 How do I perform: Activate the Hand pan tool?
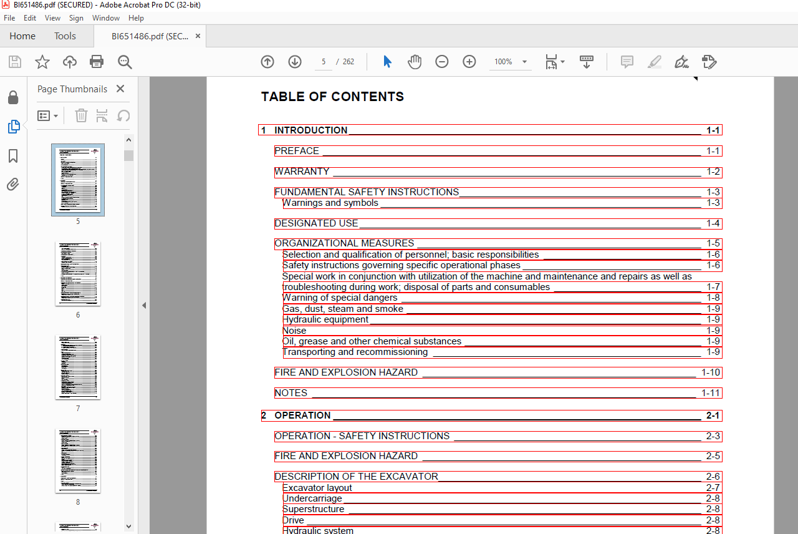click(x=415, y=62)
